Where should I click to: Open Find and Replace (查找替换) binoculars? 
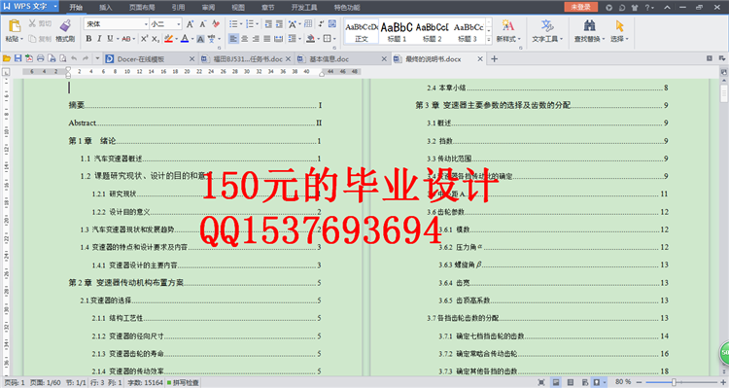click(x=590, y=25)
